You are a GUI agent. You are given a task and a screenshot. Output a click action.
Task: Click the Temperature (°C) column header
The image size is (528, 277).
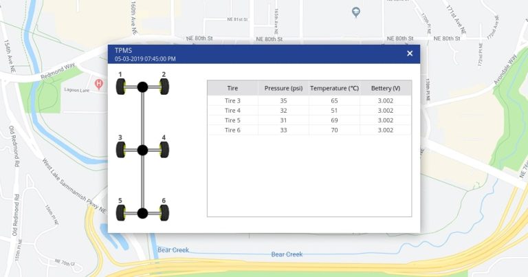coord(334,88)
